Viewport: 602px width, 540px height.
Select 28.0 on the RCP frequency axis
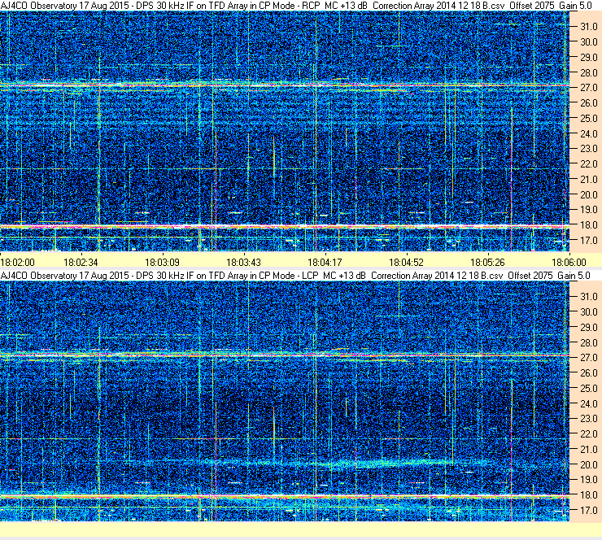[588, 73]
